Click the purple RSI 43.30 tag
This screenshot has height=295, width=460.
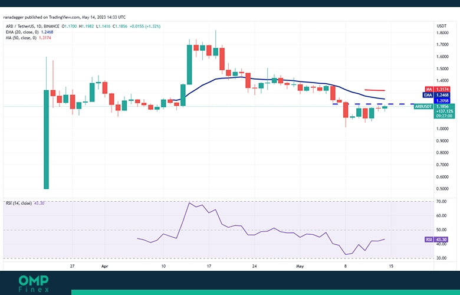tap(436, 240)
